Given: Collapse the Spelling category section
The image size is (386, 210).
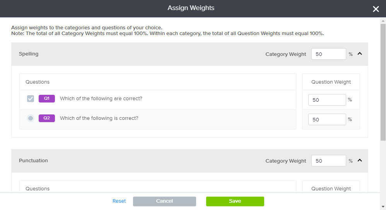Looking at the screenshot, I should coord(360,54).
